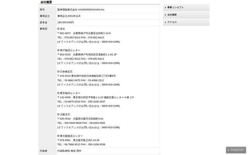This screenshot has height=155, width=248.
Task: Open the 事業コンセプト sidebar menu item
Action: point(186,7)
